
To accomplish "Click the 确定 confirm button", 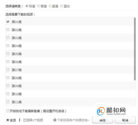I will 103,120.
